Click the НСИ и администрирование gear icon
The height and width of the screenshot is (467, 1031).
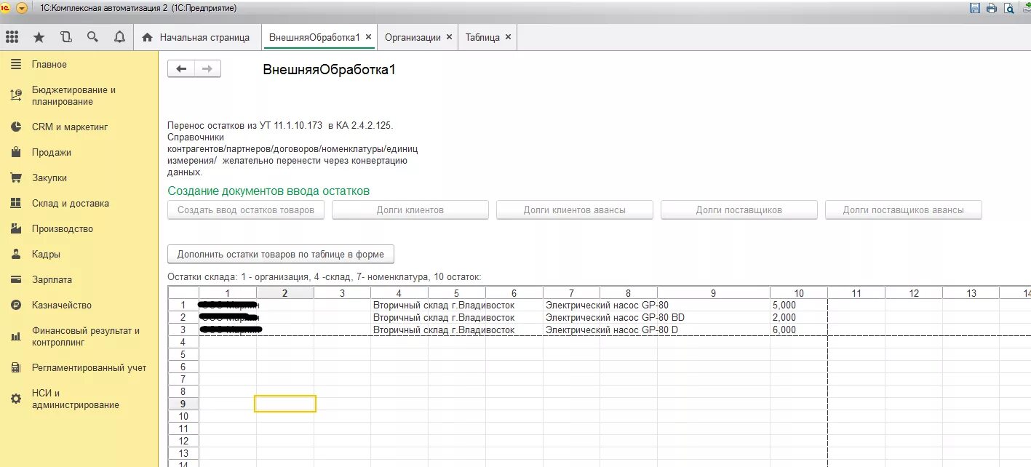[x=16, y=399]
